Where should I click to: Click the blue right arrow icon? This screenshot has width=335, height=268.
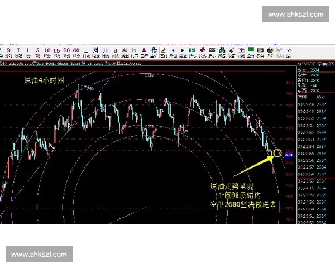pos(183,52)
